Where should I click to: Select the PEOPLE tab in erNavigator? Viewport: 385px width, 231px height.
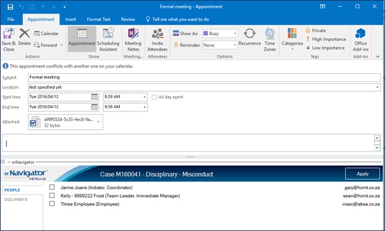(12, 190)
